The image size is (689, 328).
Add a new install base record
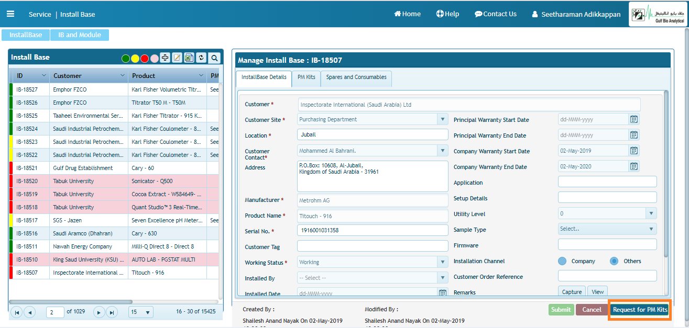tap(165, 58)
